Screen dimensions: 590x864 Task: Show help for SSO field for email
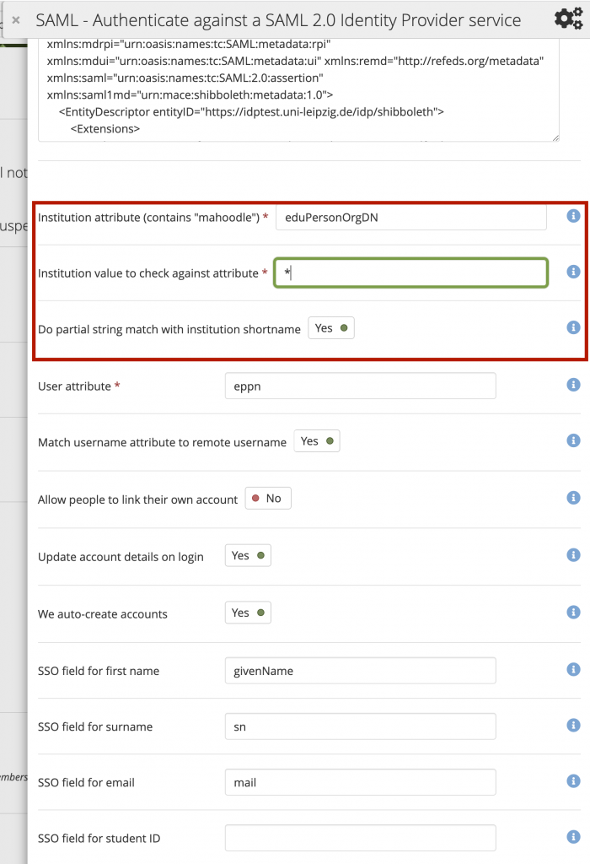pos(573,781)
